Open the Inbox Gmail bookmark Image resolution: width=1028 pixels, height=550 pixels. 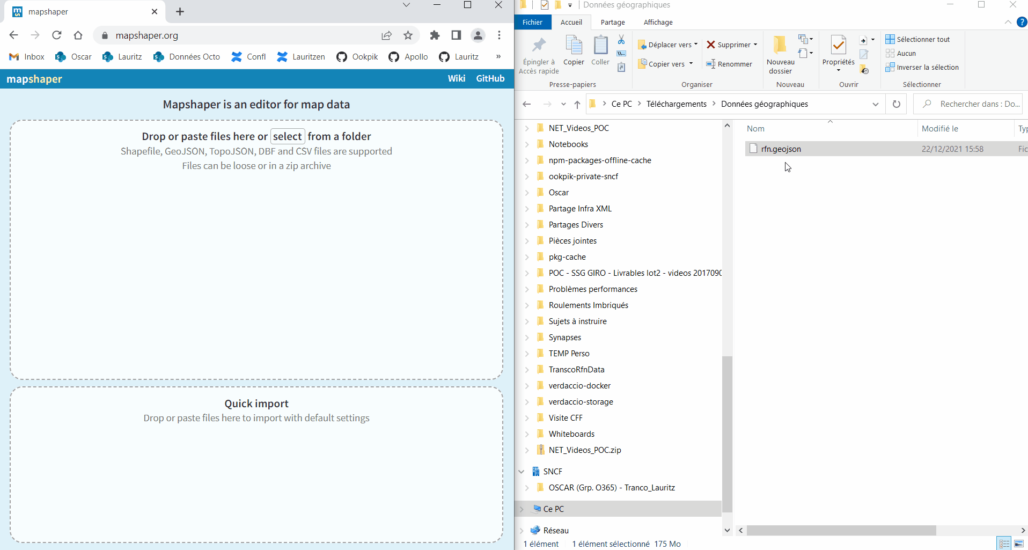pos(27,57)
